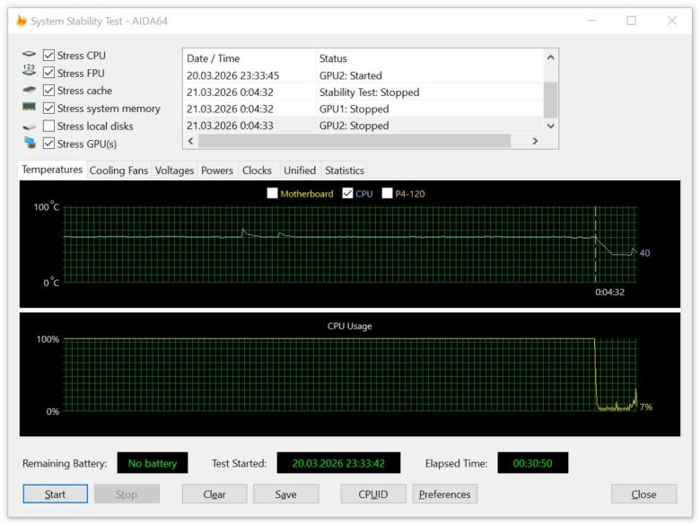Image resolution: width=700 pixels, height=525 pixels.
Task: Hide CPU temperature line in the graph
Action: point(347,193)
